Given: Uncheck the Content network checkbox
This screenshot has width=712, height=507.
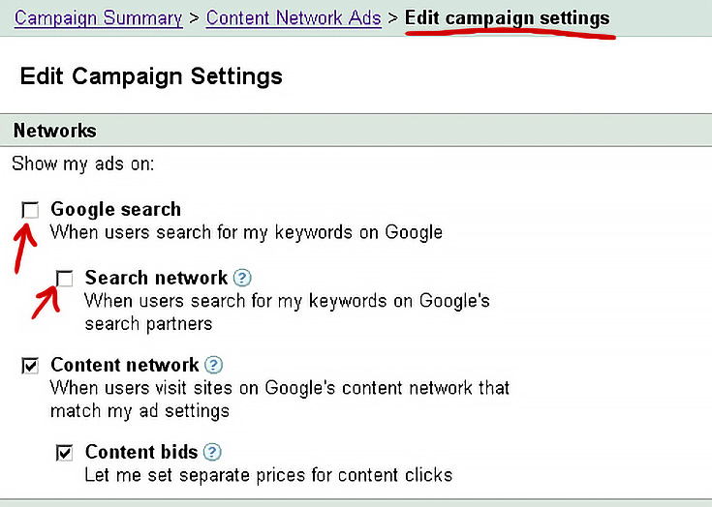Looking at the screenshot, I should (x=30, y=366).
